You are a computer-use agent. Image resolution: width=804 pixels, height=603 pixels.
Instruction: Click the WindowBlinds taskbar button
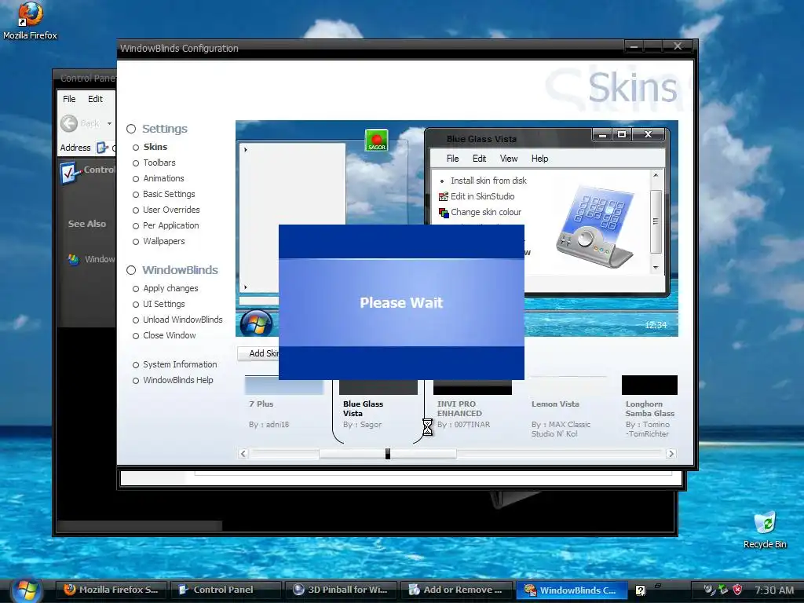tap(571, 590)
